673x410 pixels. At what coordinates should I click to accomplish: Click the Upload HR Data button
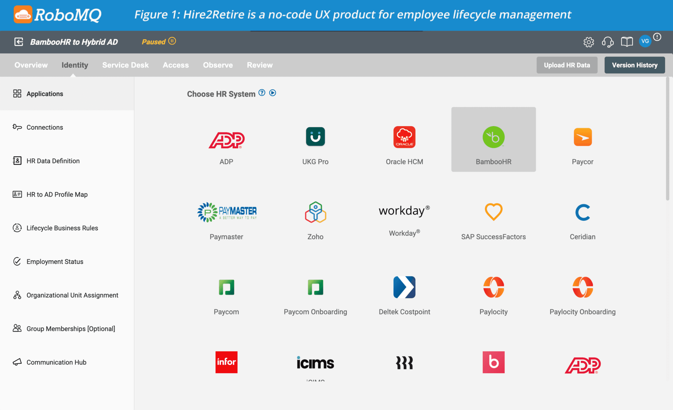coord(567,65)
